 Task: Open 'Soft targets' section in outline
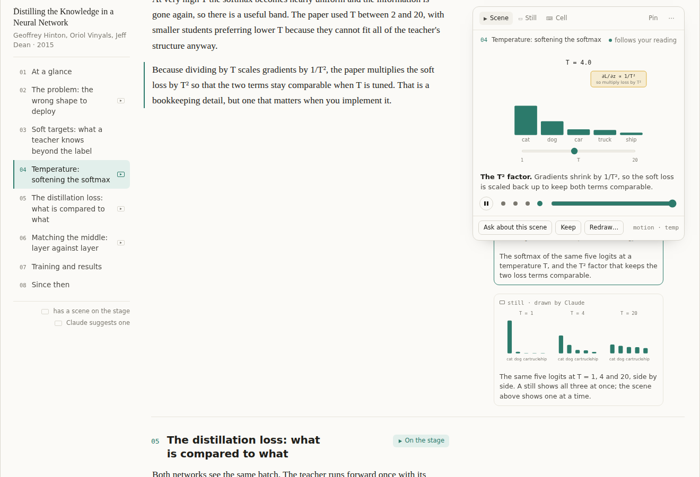(x=72, y=140)
